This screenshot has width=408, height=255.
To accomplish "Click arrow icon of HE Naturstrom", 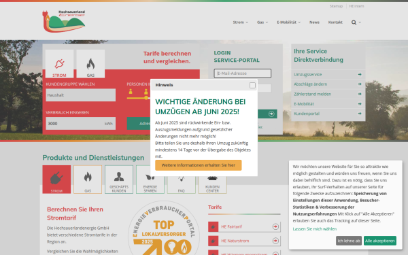I will tap(275, 241).
